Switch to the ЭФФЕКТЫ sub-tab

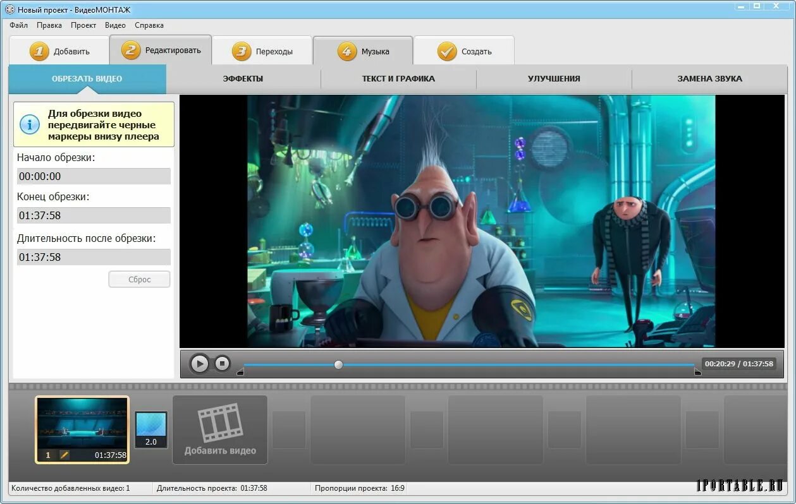pos(243,79)
